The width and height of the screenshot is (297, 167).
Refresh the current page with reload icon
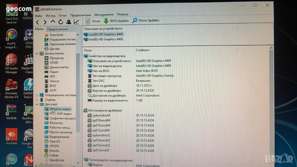(x=61, y=22)
